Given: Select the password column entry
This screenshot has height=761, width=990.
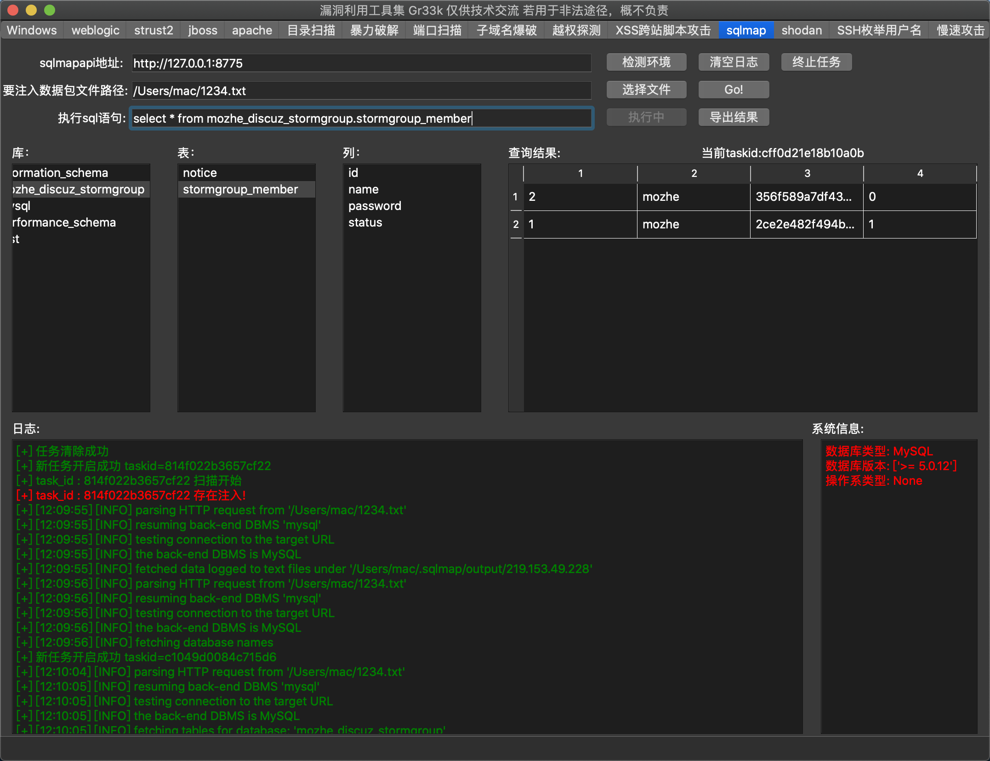Looking at the screenshot, I should point(375,206).
